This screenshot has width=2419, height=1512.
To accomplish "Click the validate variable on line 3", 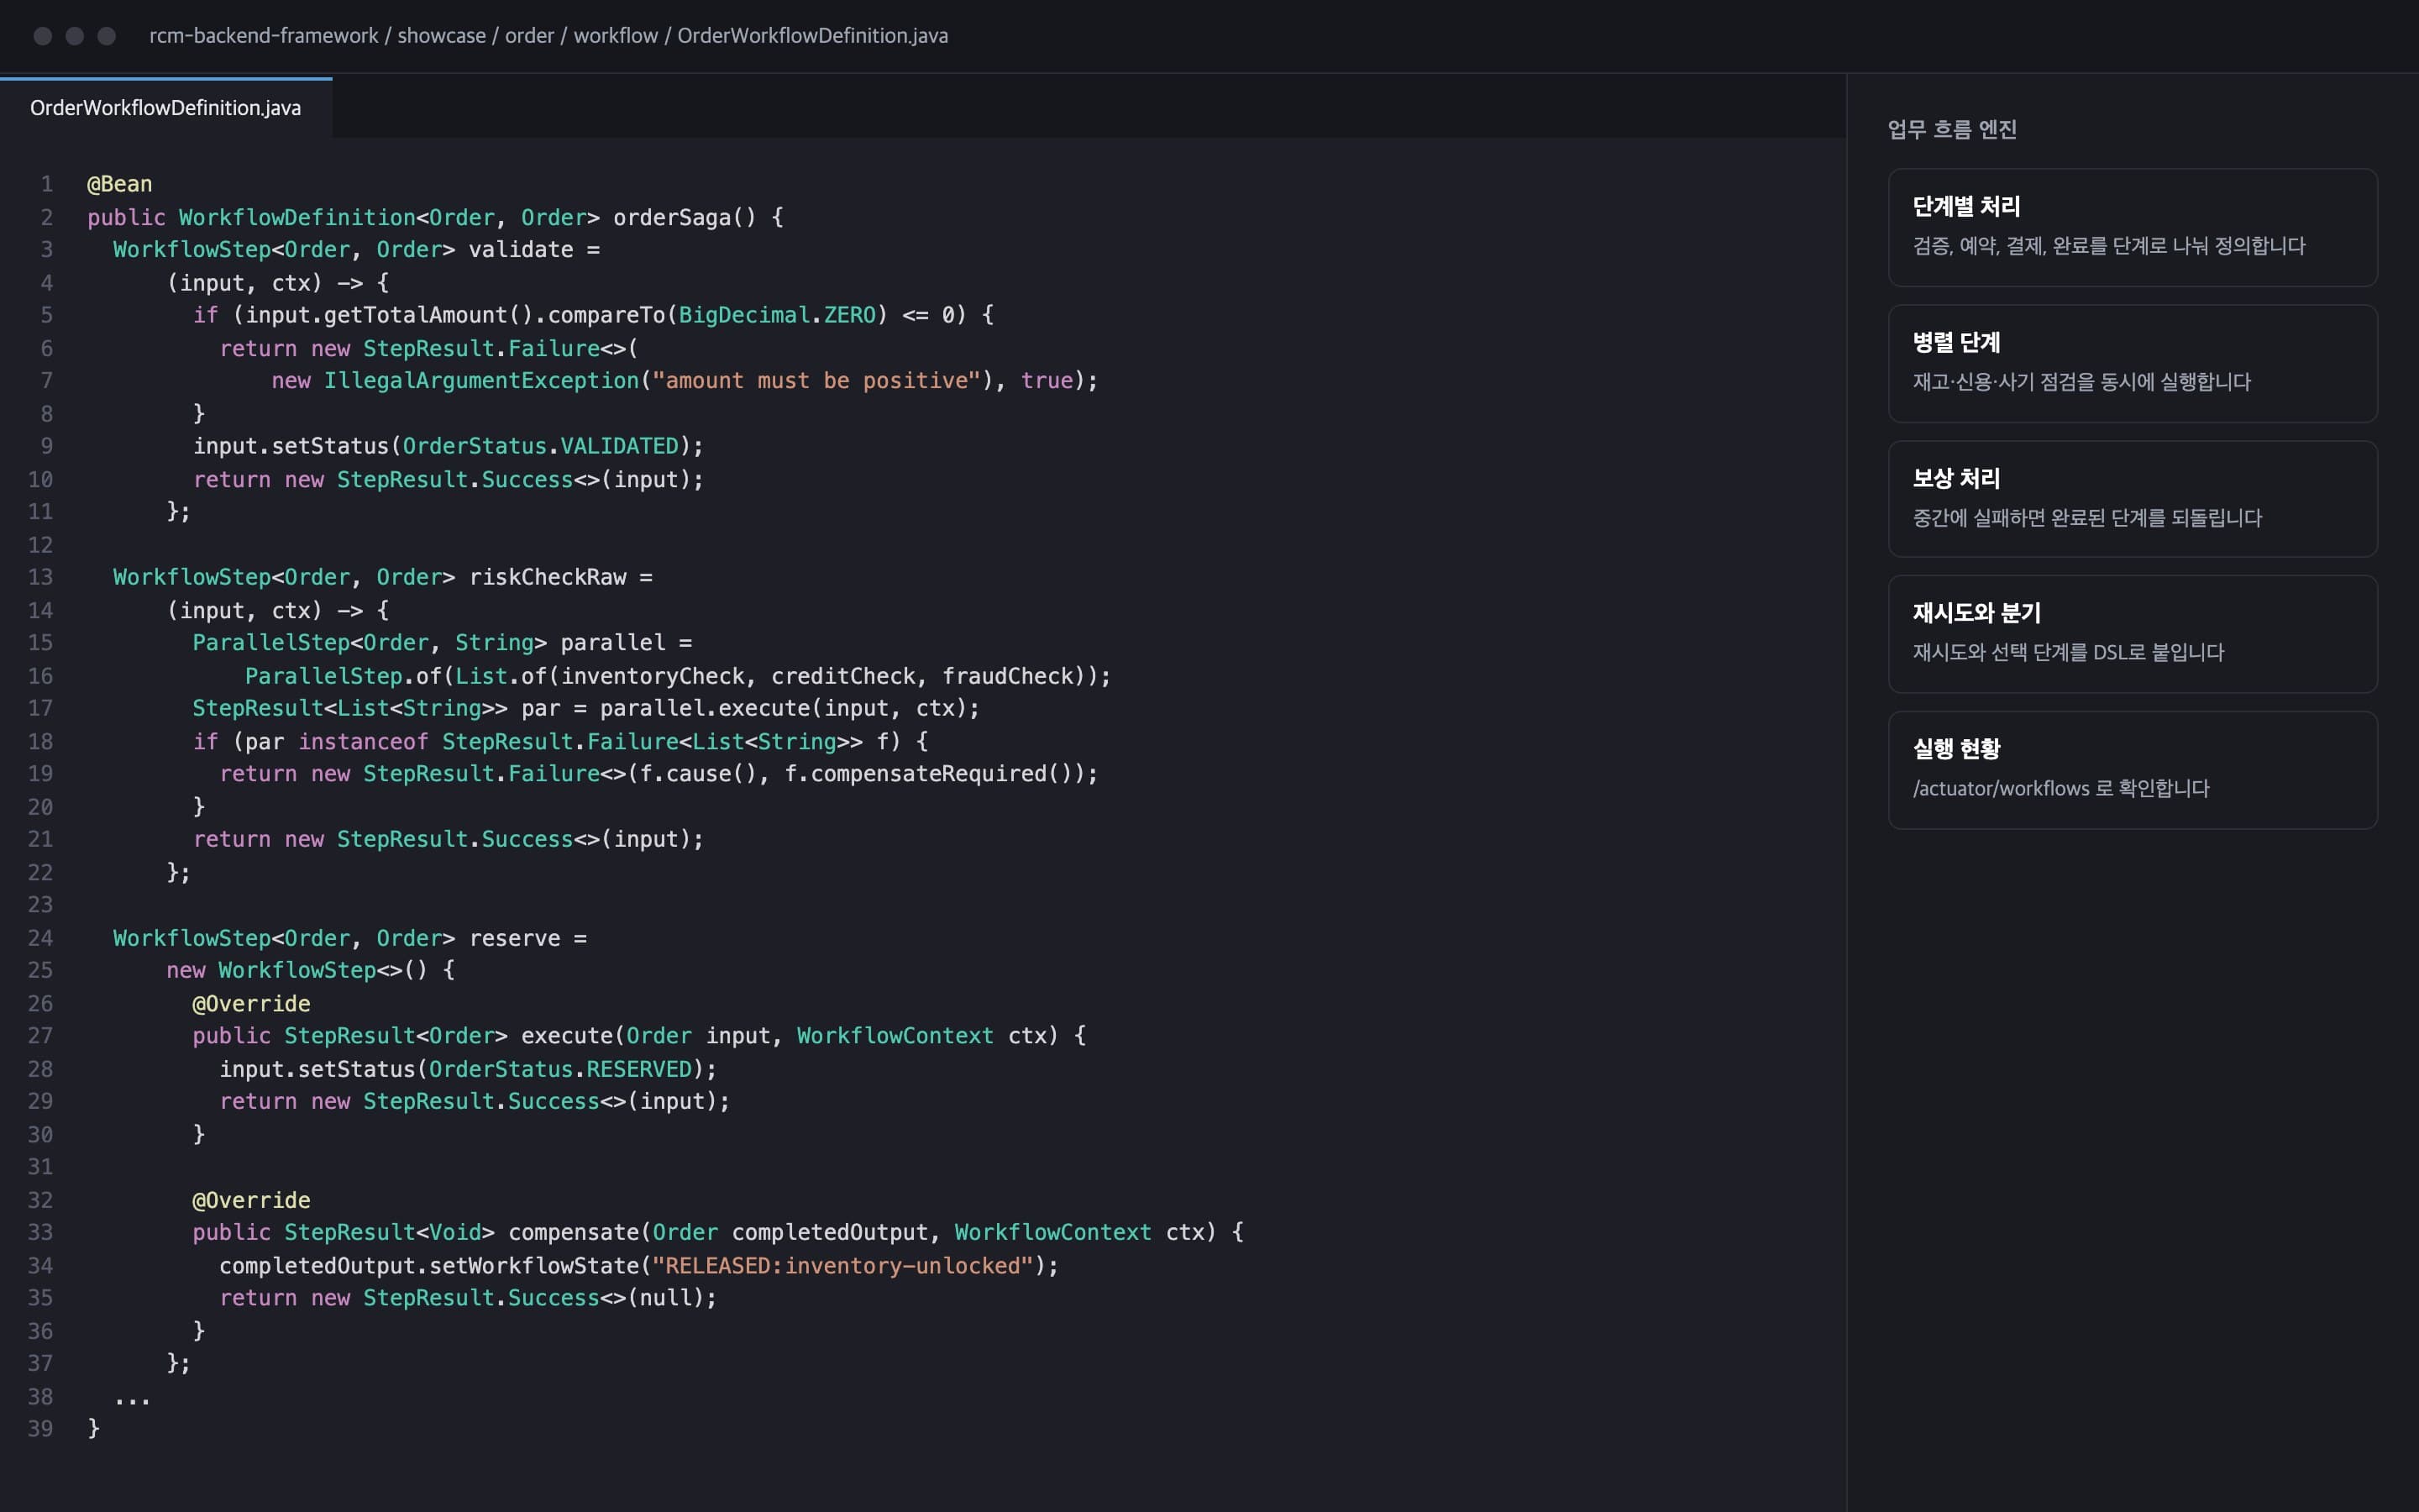I will 521,250.
